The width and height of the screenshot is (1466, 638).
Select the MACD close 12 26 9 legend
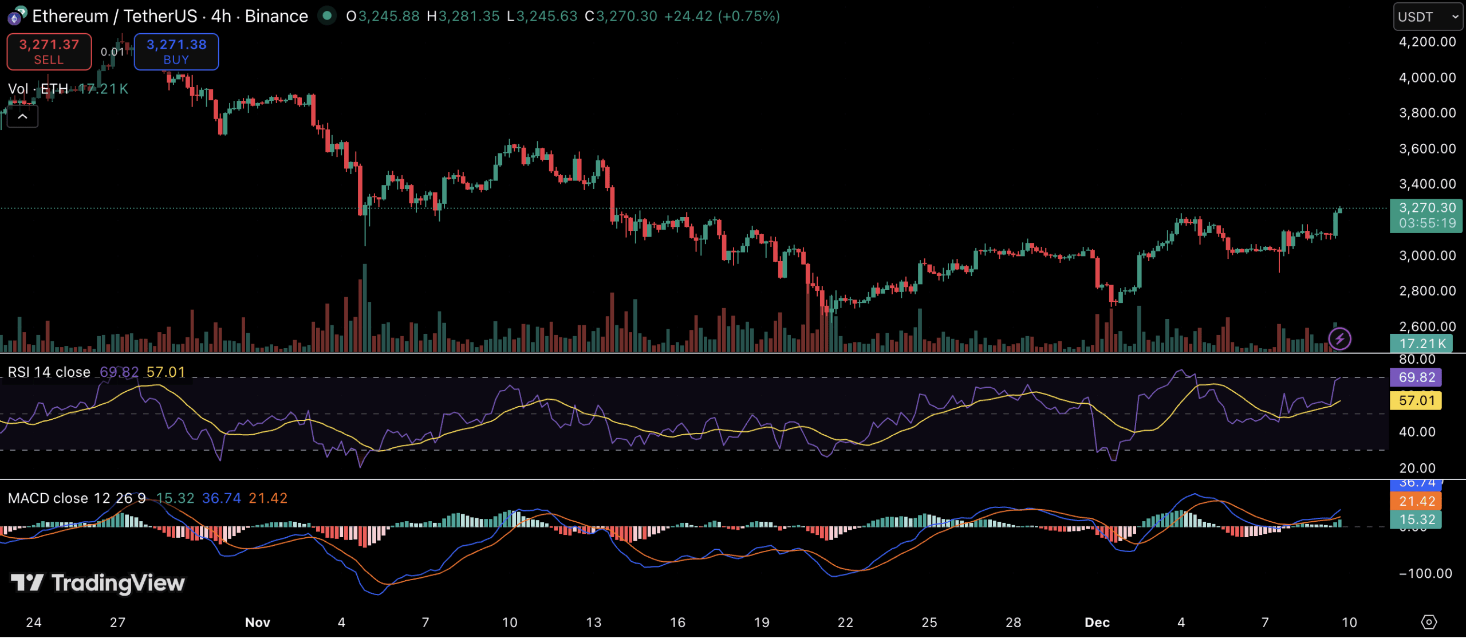click(x=77, y=498)
